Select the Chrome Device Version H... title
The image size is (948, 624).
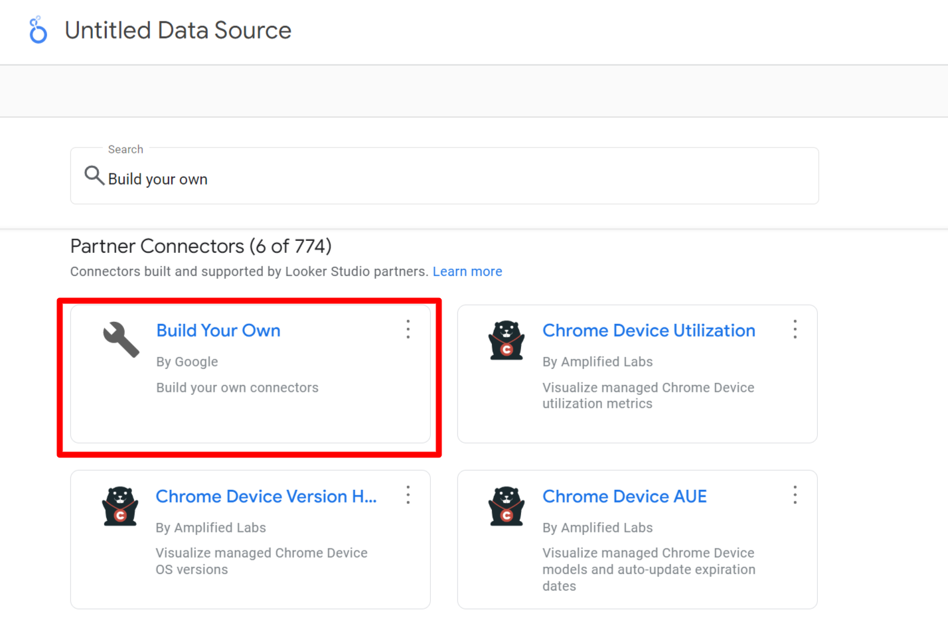point(266,497)
